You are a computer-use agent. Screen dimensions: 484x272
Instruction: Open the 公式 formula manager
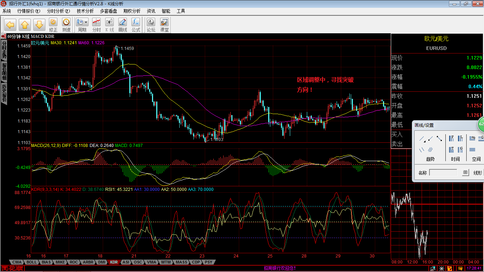tap(136, 25)
